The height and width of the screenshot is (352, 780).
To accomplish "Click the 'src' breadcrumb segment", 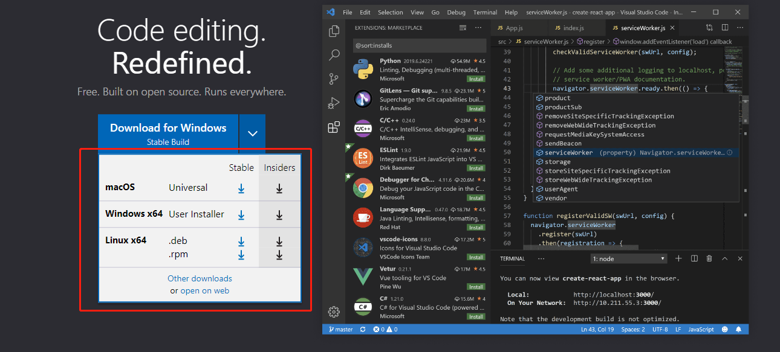I will [x=502, y=42].
